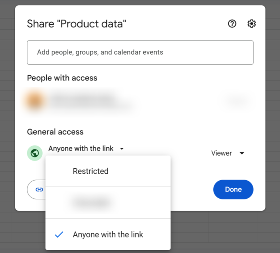Open the Help question mark icon
The width and height of the screenshot is (280, 253).
click(x=232, y=24)
